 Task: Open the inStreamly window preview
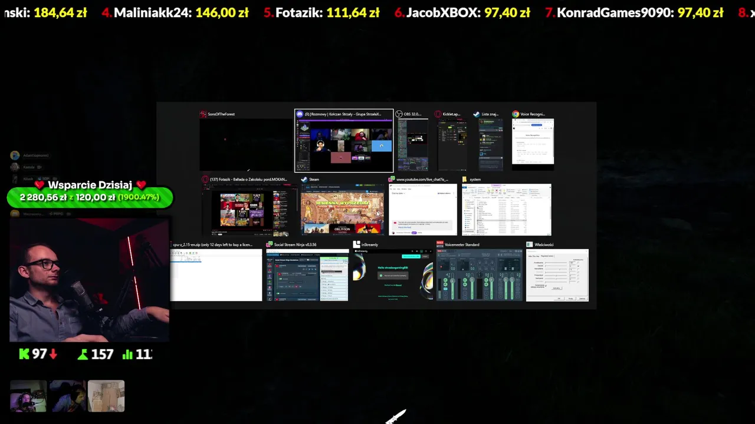pyautogui.click(x=393, y=275)
